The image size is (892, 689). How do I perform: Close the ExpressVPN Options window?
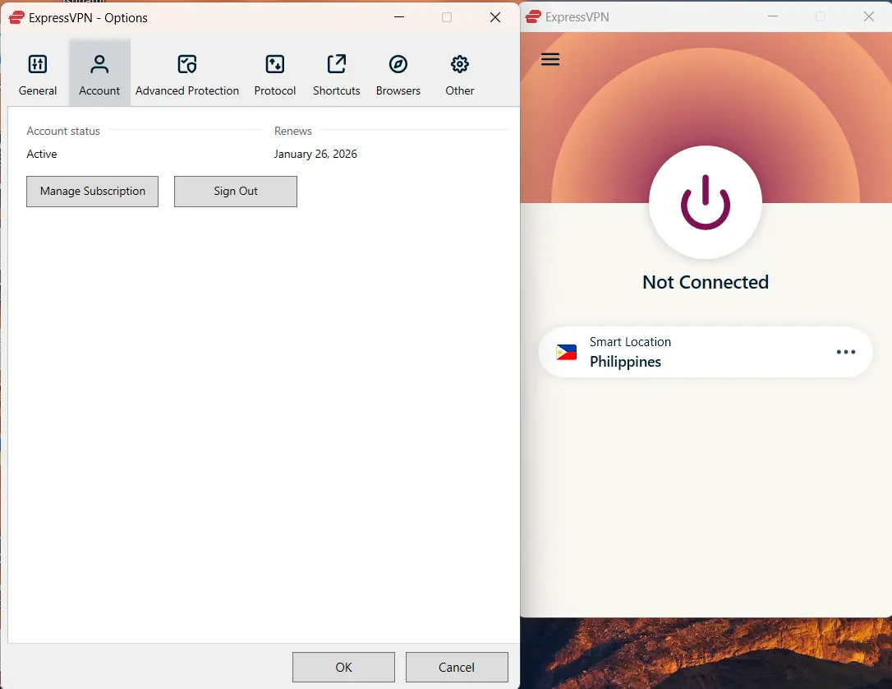click(495, 17)
